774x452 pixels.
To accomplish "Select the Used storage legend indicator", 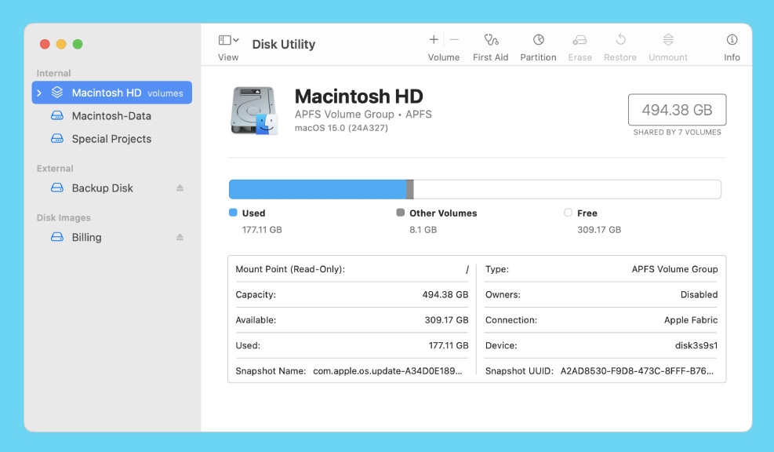I will tap(234, 213).
